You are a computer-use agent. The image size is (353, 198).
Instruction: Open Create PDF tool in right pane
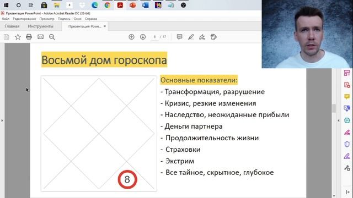347,85
